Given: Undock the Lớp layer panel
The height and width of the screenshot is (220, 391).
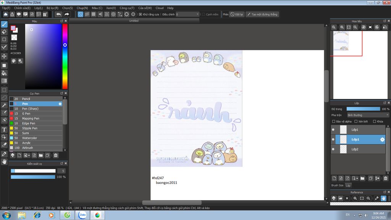Looking at the screenshot, I should point(385,103).
